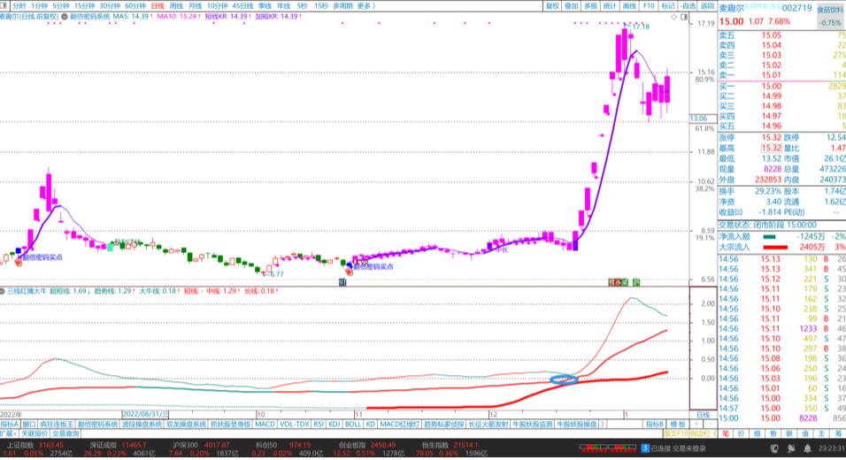This screenshot has width=846, height=460.
Task: Select the 季线 quarterly period
Action: coord(265,6)
